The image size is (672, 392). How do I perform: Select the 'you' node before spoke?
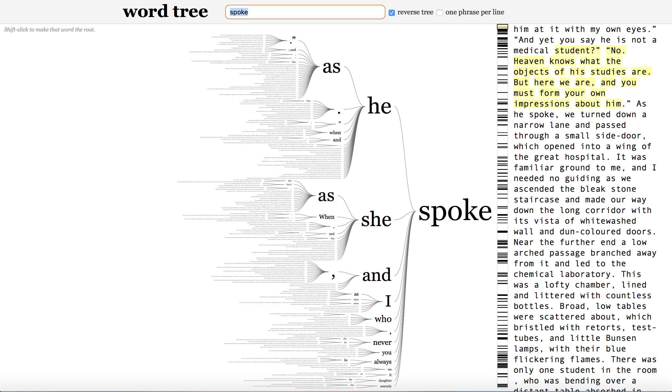click(x=386, y=352)
